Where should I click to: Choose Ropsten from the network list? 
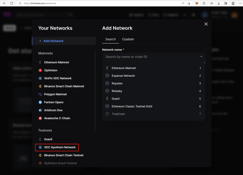point(117,83)
